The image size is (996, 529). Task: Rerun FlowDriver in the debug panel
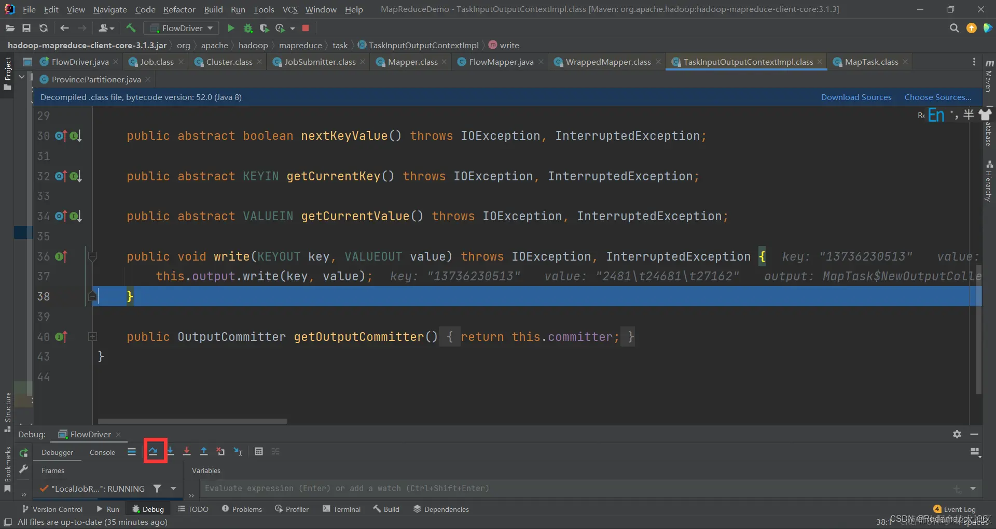click(23, 453)
